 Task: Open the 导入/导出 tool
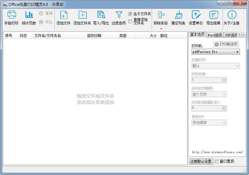[101, 15]
